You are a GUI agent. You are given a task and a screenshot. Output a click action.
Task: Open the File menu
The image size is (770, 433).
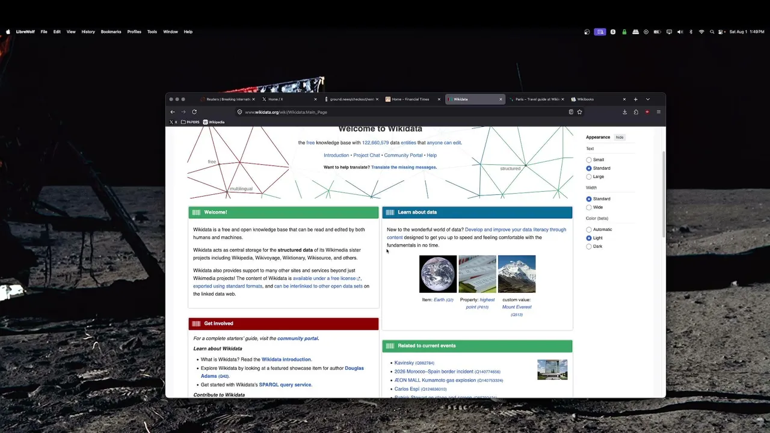click(44, 32)
